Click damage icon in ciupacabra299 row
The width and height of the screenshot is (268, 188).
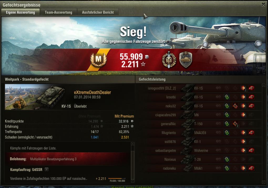pyautogui.click(x=243, y=115)
